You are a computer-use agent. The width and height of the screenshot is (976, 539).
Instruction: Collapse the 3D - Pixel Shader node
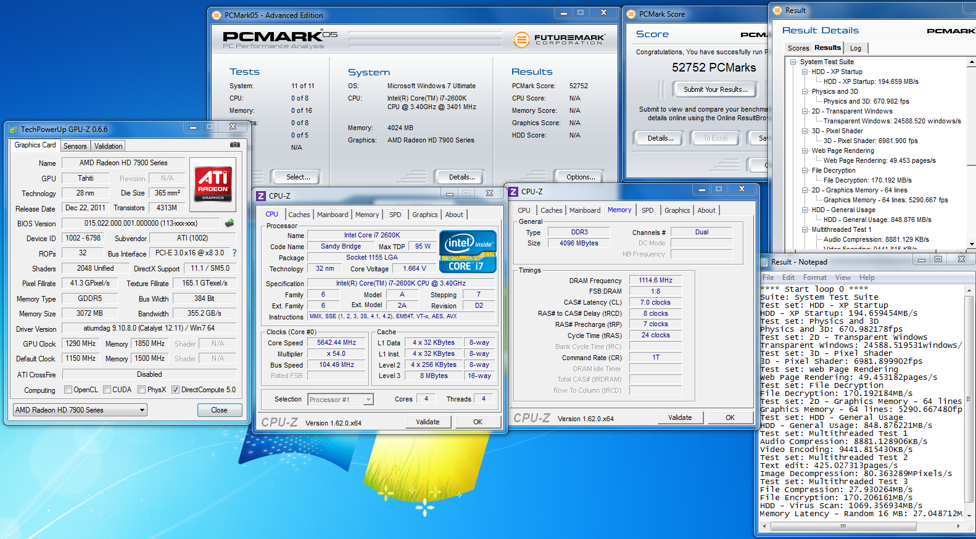click(805, 131)
